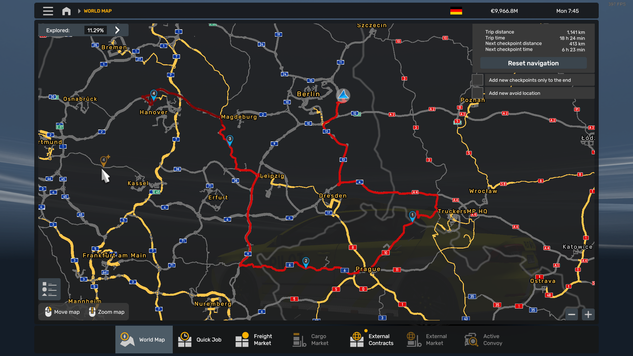
Task: Click the blue truck position arrow near Berlin
Action: tap(343, 96)
